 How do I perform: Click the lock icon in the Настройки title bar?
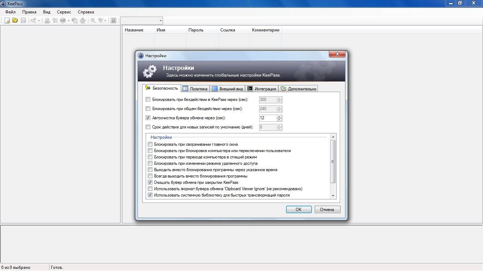tap(141, 55)
